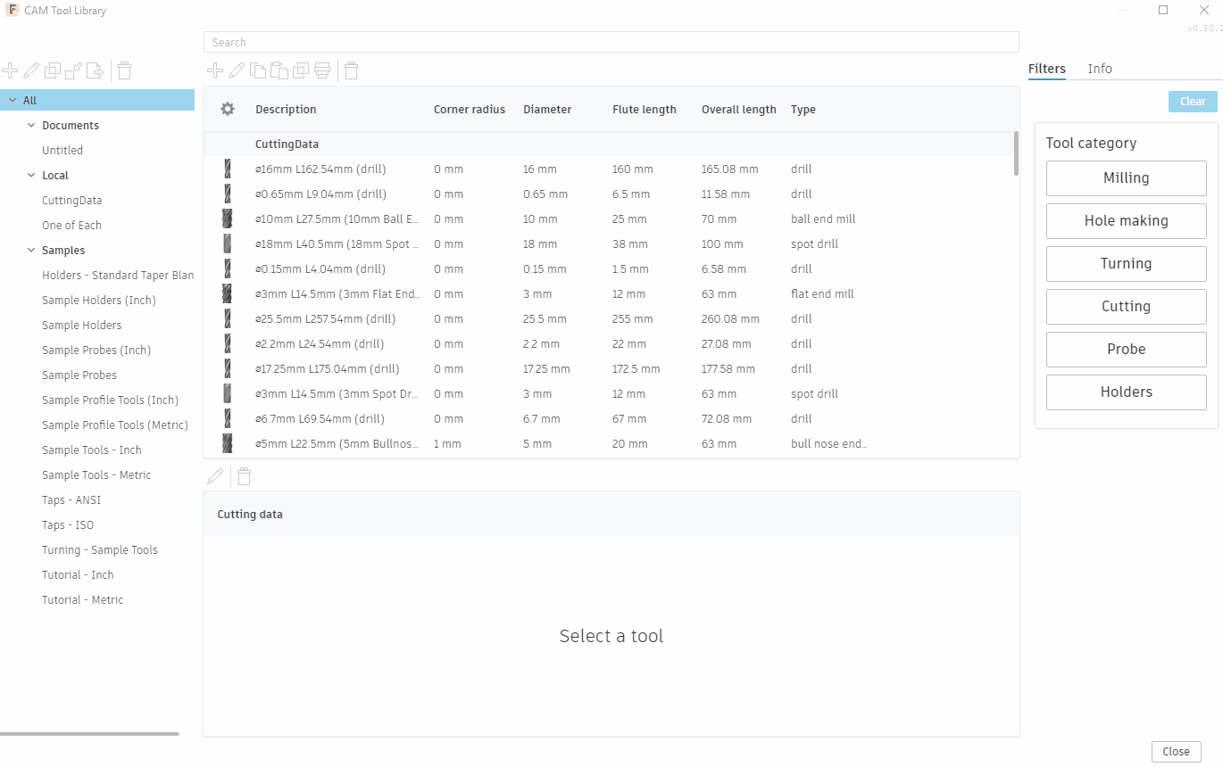Filter tools by Holders category
Viewport: 1223px width, 767px height.
click(x=1126, y=392)
